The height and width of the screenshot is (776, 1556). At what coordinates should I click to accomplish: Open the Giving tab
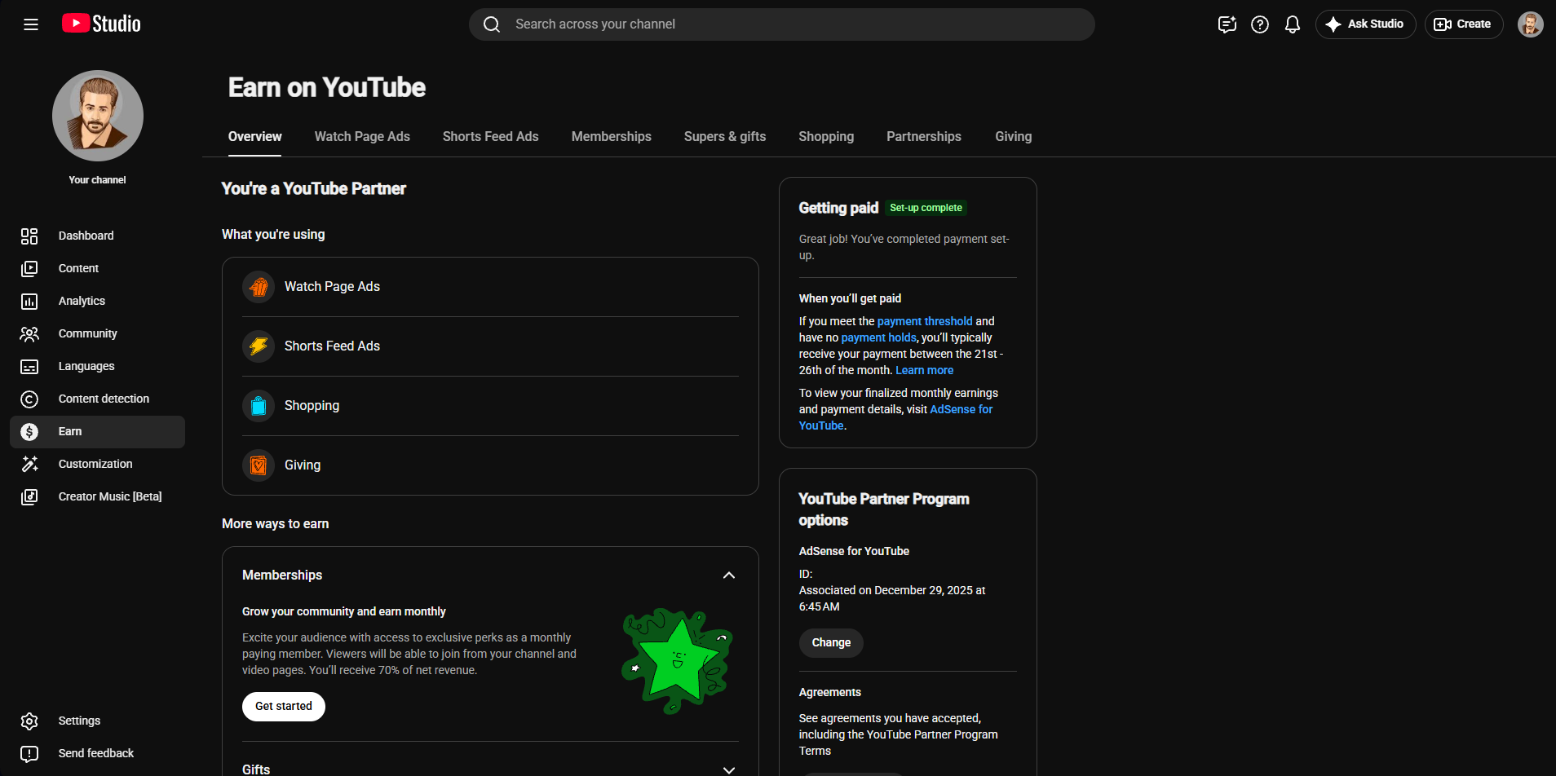coord(1014,137)
